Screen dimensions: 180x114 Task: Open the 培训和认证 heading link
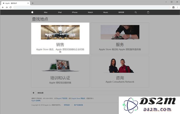[60, 78]
